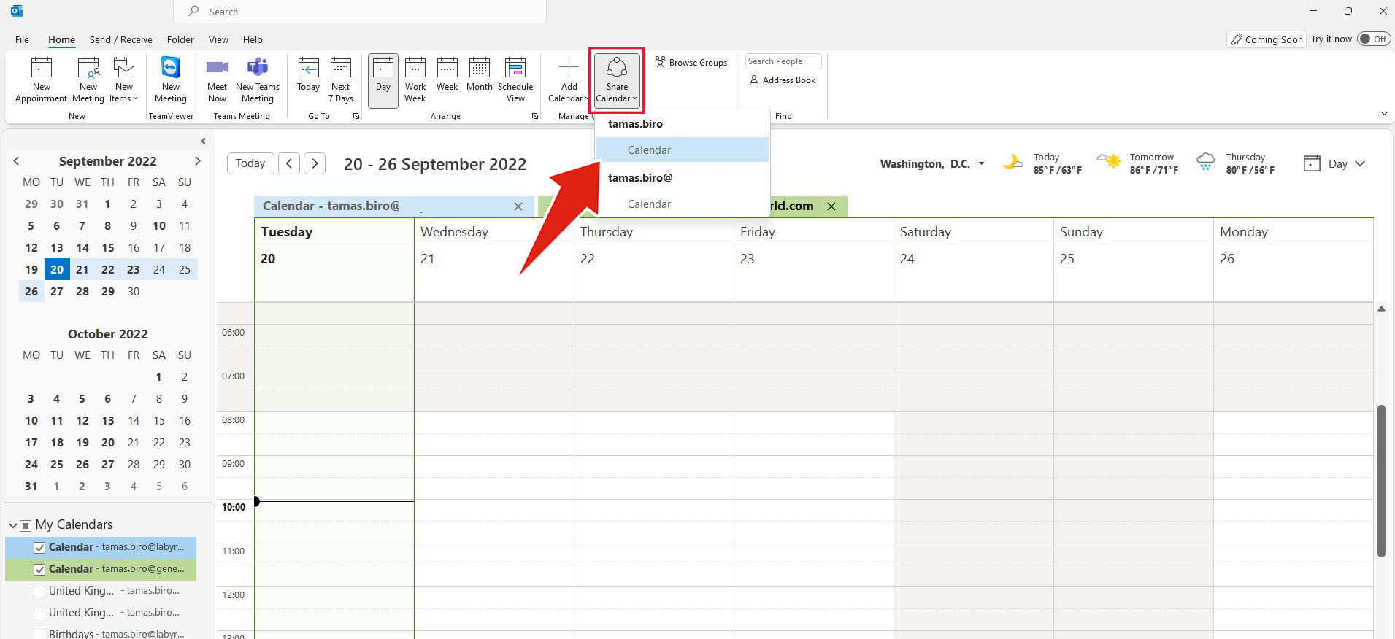The height and width of the screenshot is (639, 1395).
Task: Click Today weather forecast 85°F
Action: [x=1043, y=163]
